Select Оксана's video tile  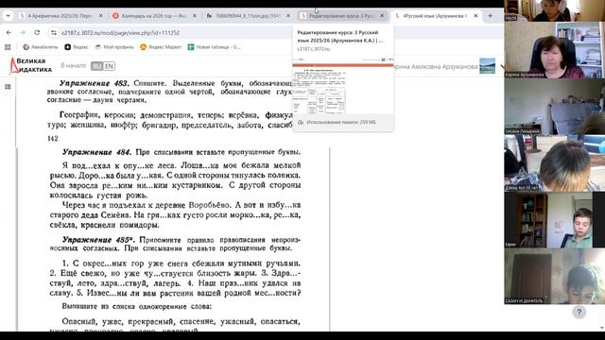click(x=555, y=107)
